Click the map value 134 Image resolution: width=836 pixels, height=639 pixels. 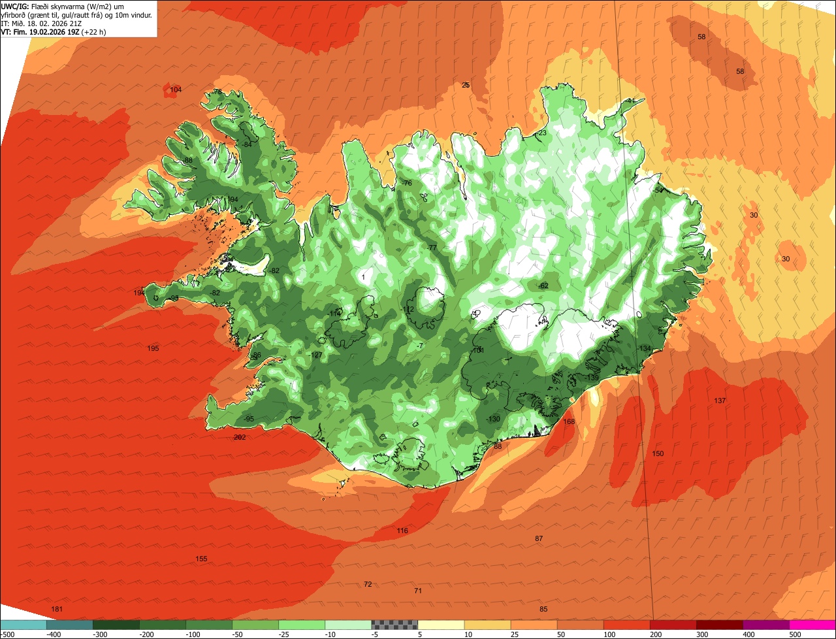tap(645, 348)
